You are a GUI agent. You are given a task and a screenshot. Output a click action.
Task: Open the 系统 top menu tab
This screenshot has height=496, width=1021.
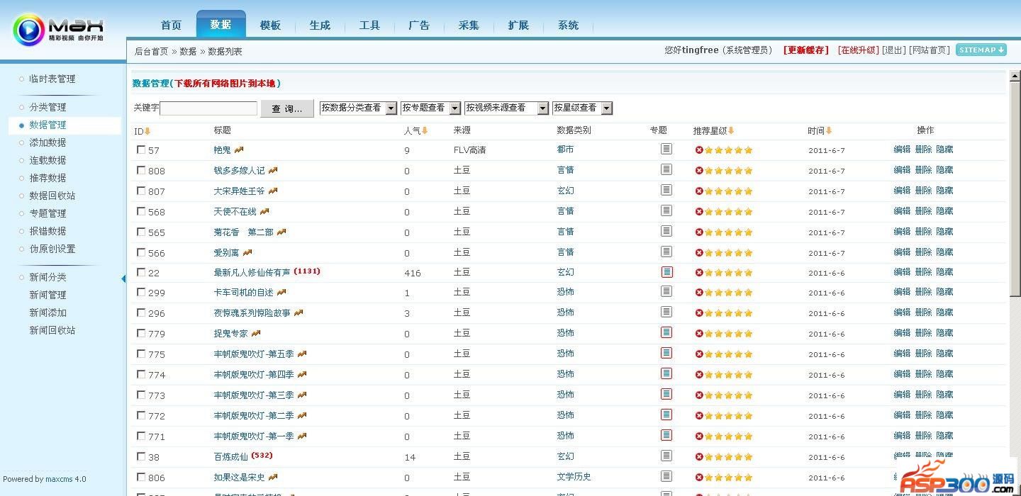[568, 26]
